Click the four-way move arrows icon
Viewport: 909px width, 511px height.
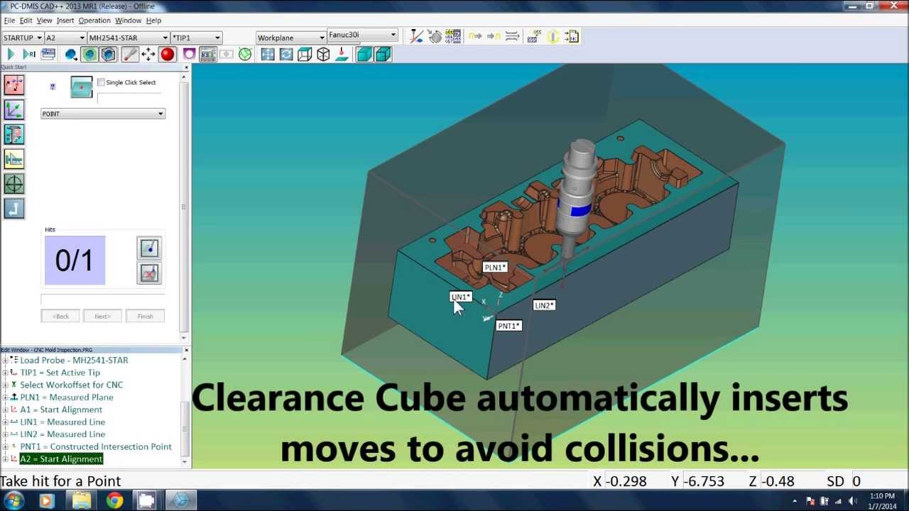point(148,55)
